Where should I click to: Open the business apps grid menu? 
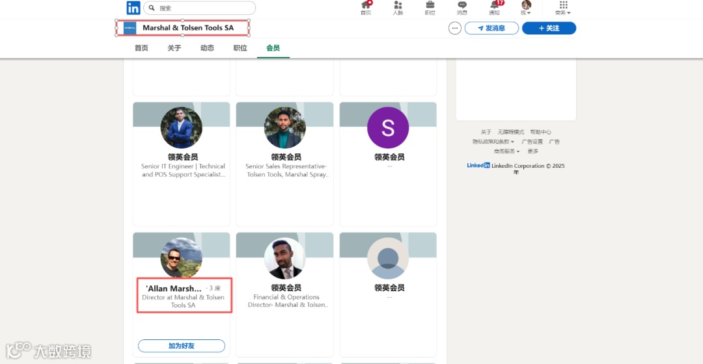563,8
